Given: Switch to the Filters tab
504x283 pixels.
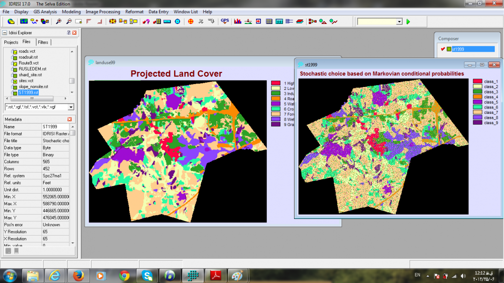Looking at the screenshot, I should [x=43, y=43].
